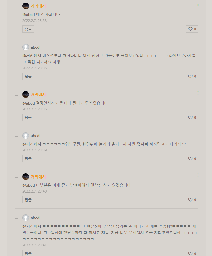The width and height of the screenshot is (212, 256).
Task: Click the heart icon on the 23:39 comment
Action: click(192, 159)
